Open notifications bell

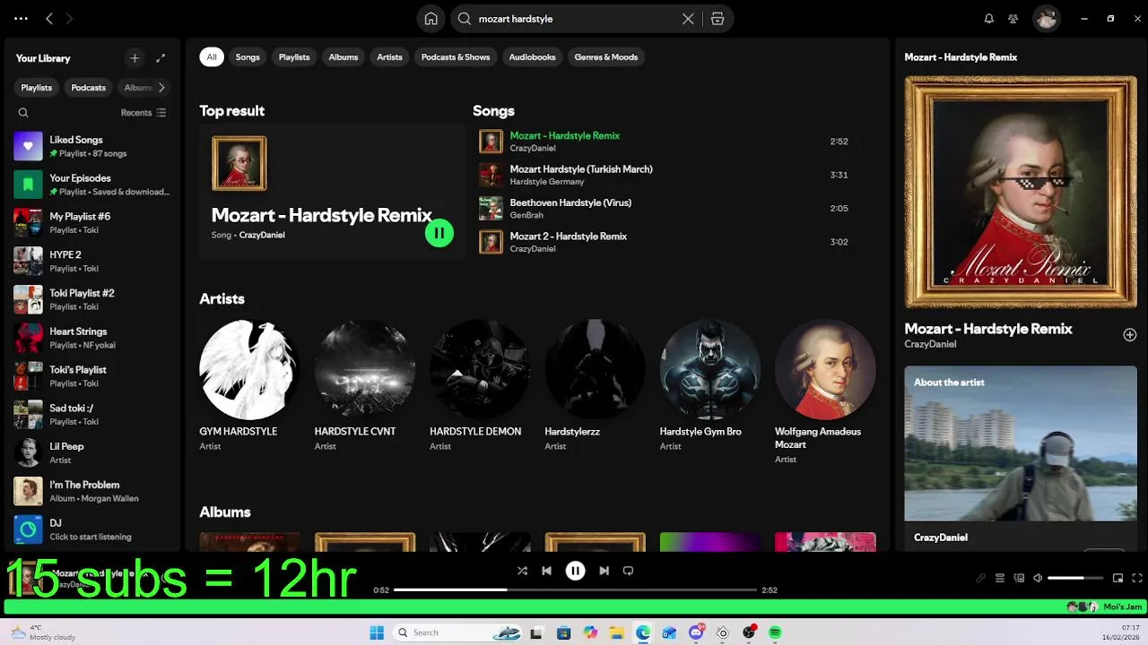tap(988, 18)
